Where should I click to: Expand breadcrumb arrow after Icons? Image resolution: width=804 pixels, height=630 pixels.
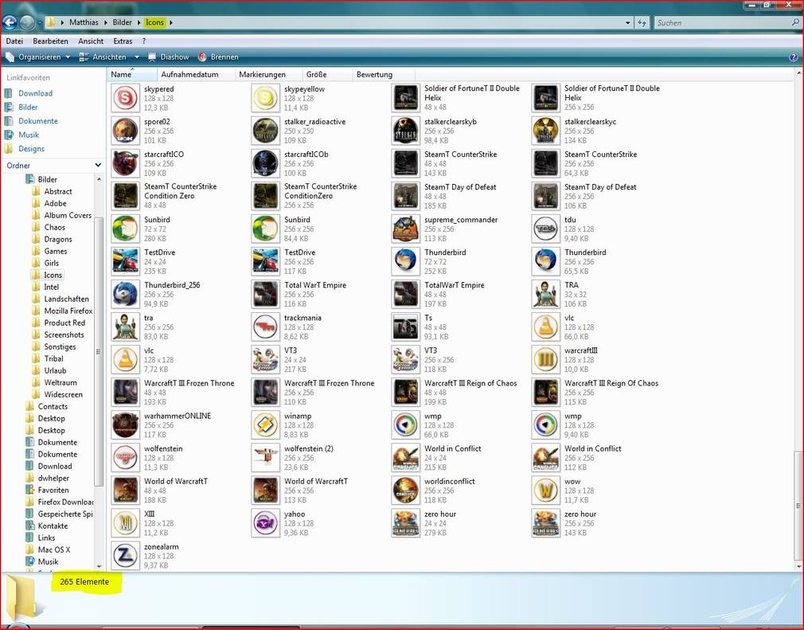point(171,22)
